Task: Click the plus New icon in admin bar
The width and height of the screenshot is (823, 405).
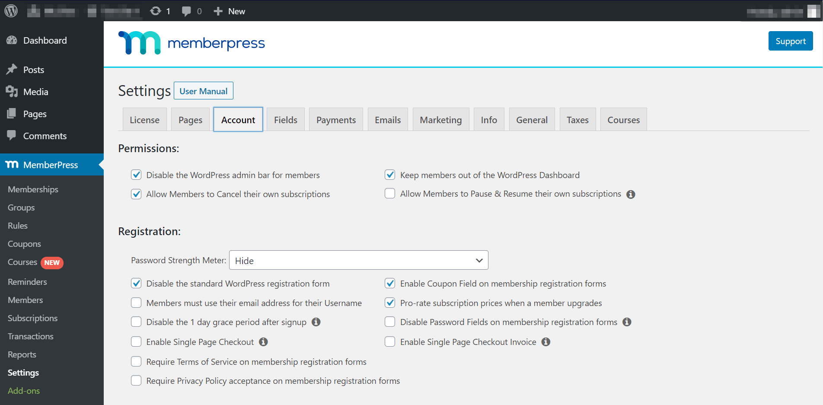Action: pos(218,11)
